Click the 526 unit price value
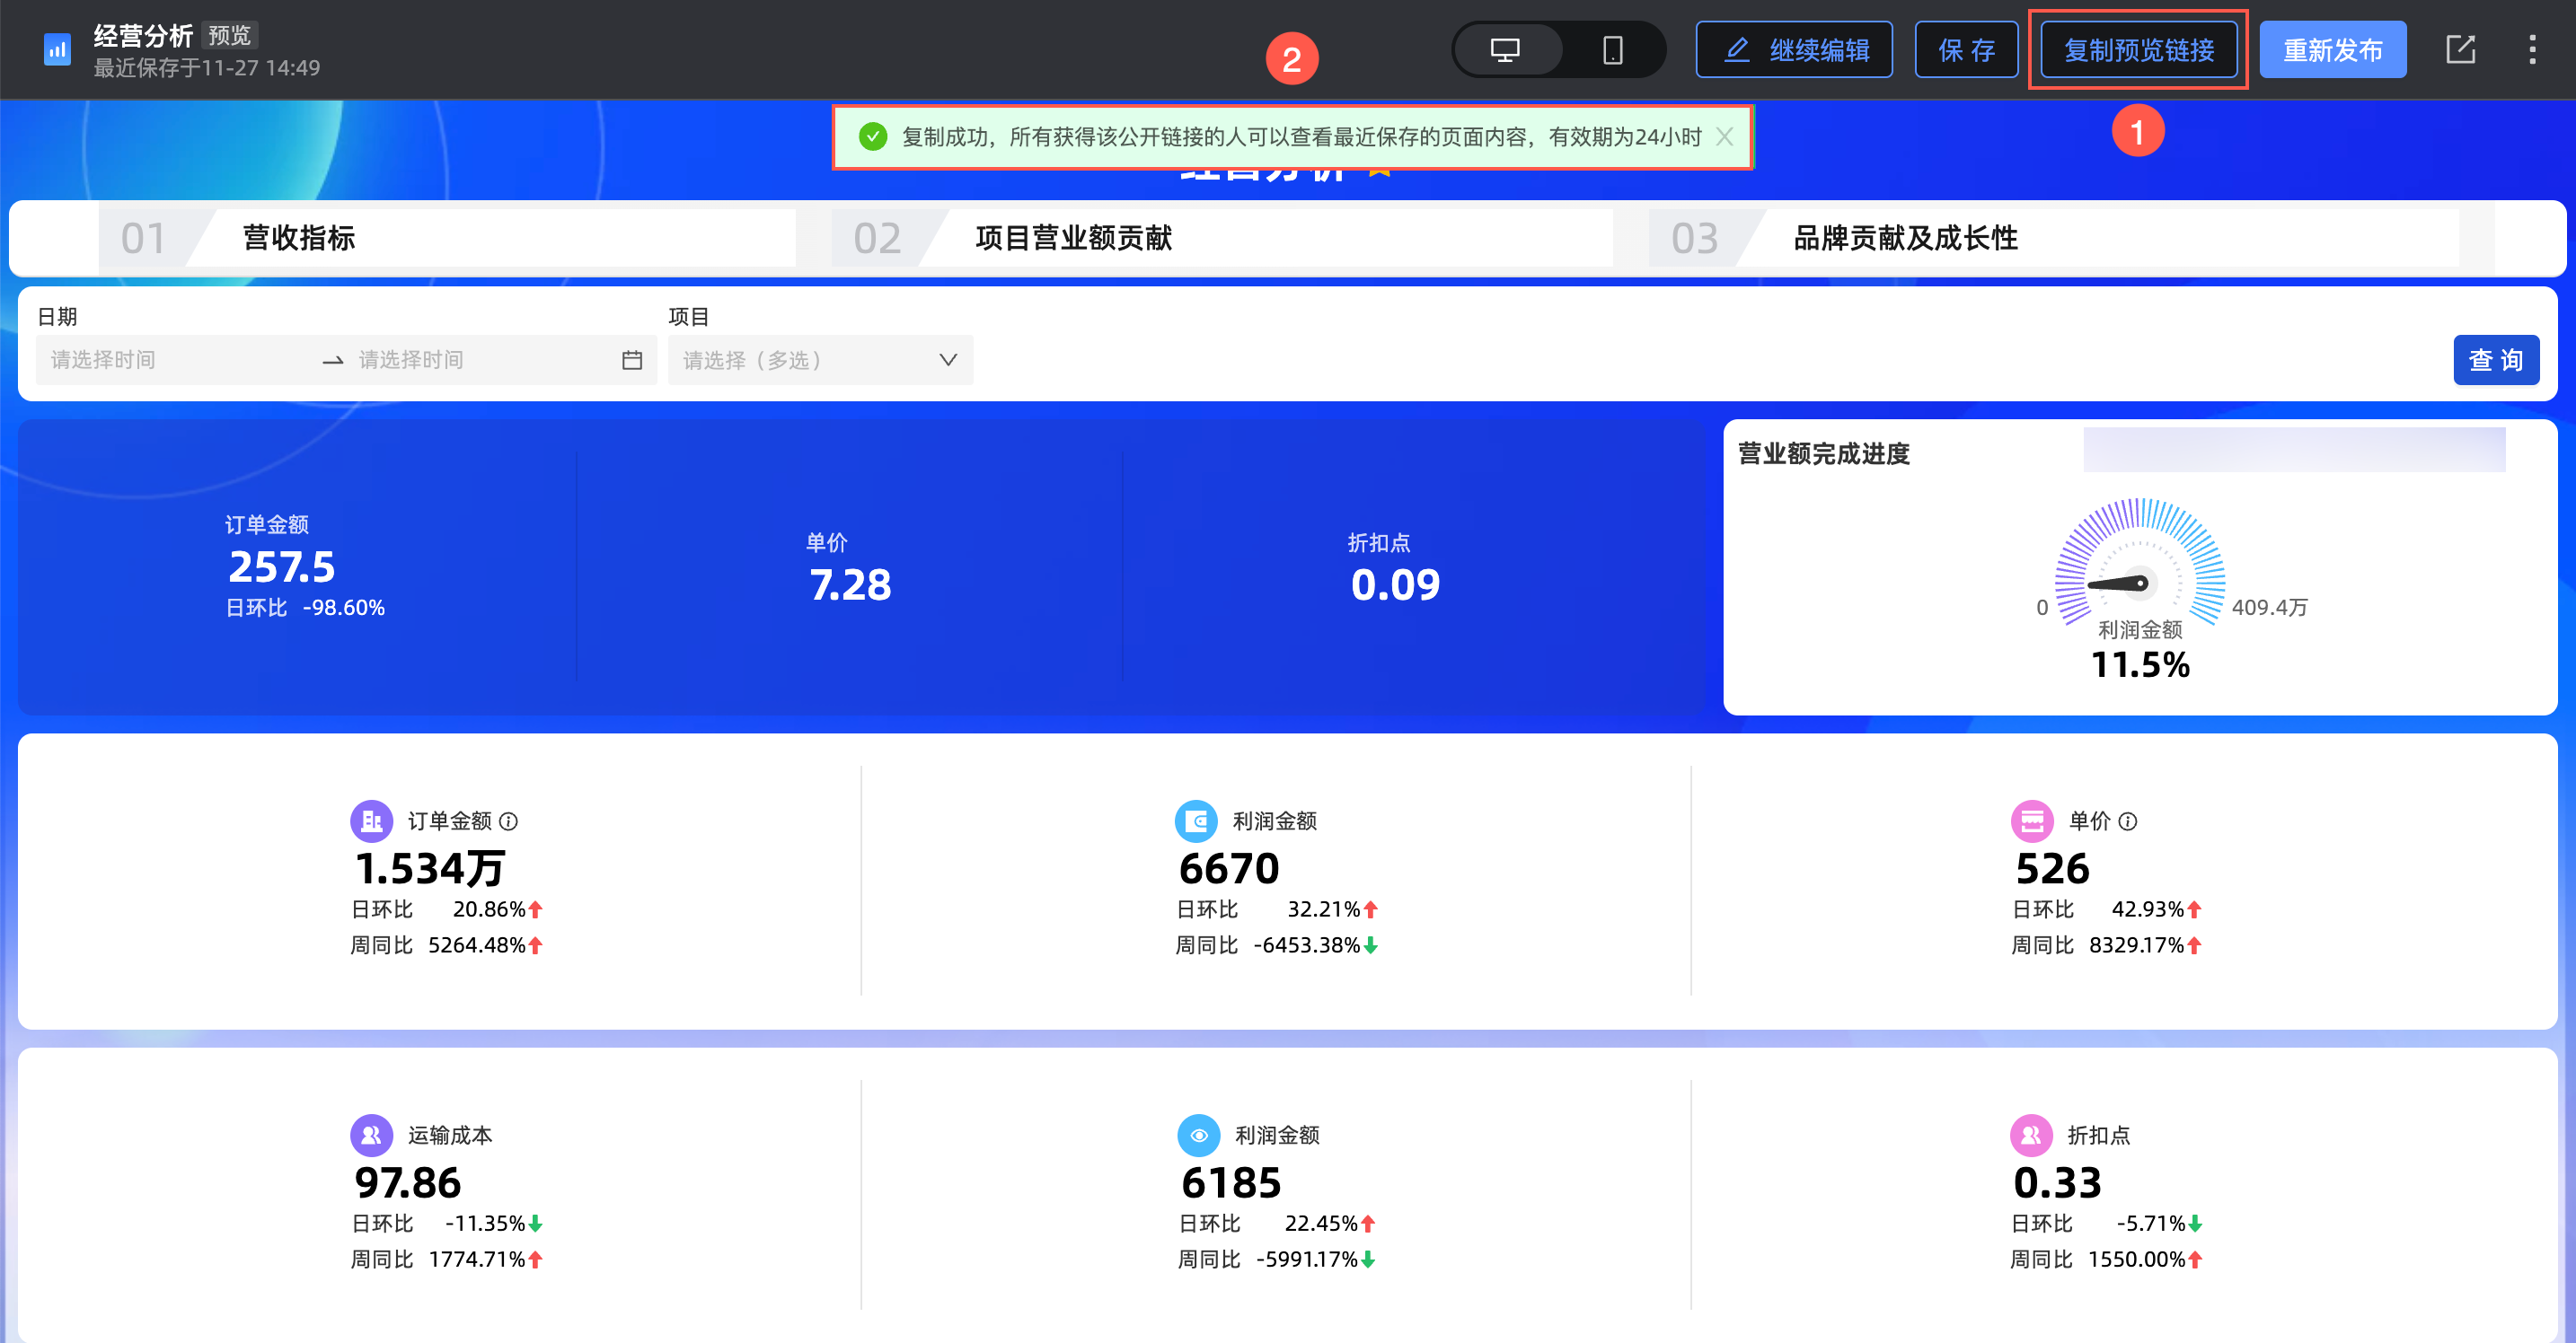 2052,868
